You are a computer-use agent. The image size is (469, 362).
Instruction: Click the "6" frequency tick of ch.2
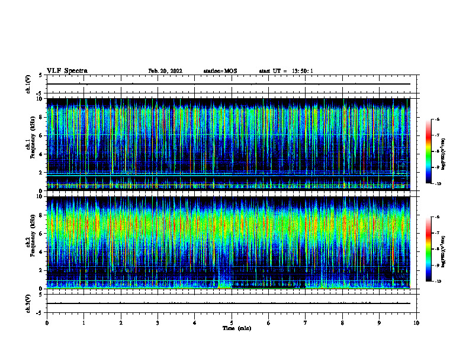coord(41,234)
